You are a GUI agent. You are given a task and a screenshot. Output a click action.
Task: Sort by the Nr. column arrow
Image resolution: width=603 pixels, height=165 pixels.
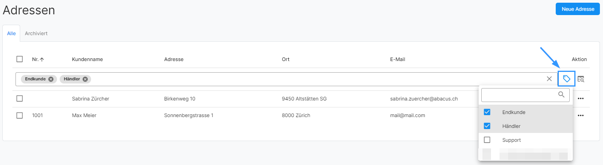(x=42, y=60)
